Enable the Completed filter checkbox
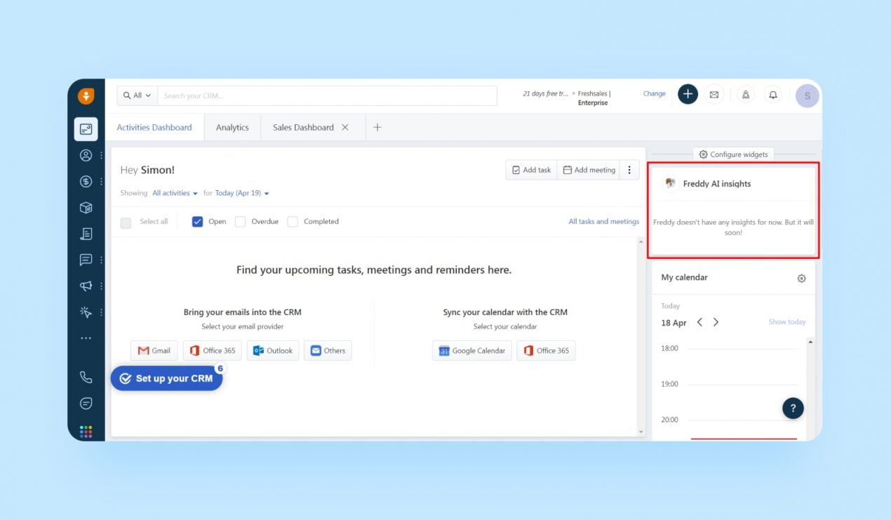Viewport: 891px width, 520px height. [x=293, y=222]
